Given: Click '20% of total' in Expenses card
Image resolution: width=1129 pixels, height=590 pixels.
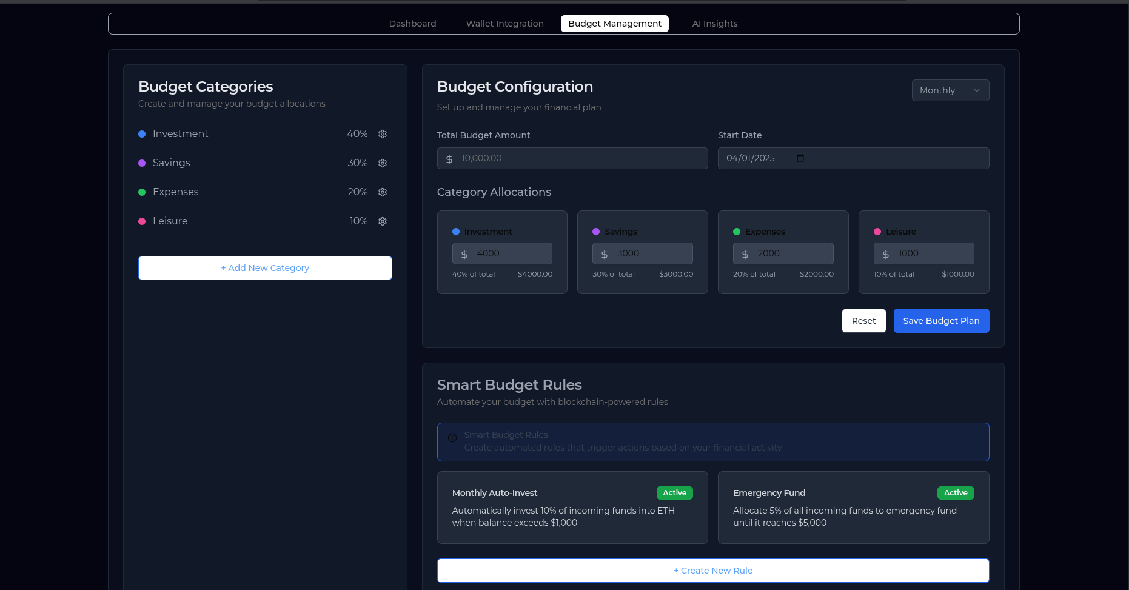Looking at the screenshot, I should click(754, 274).
